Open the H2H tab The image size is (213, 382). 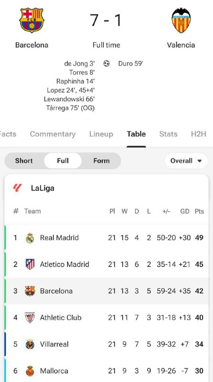198,134
